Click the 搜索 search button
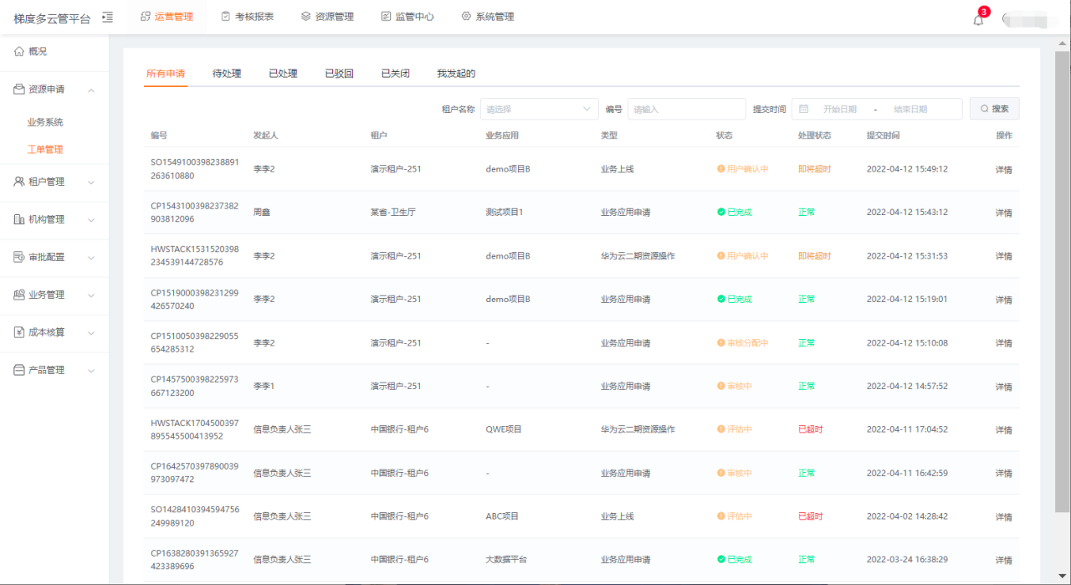The height and width of the screenshot is (585, 1071). pyautogui.click(x=994, y=109)
